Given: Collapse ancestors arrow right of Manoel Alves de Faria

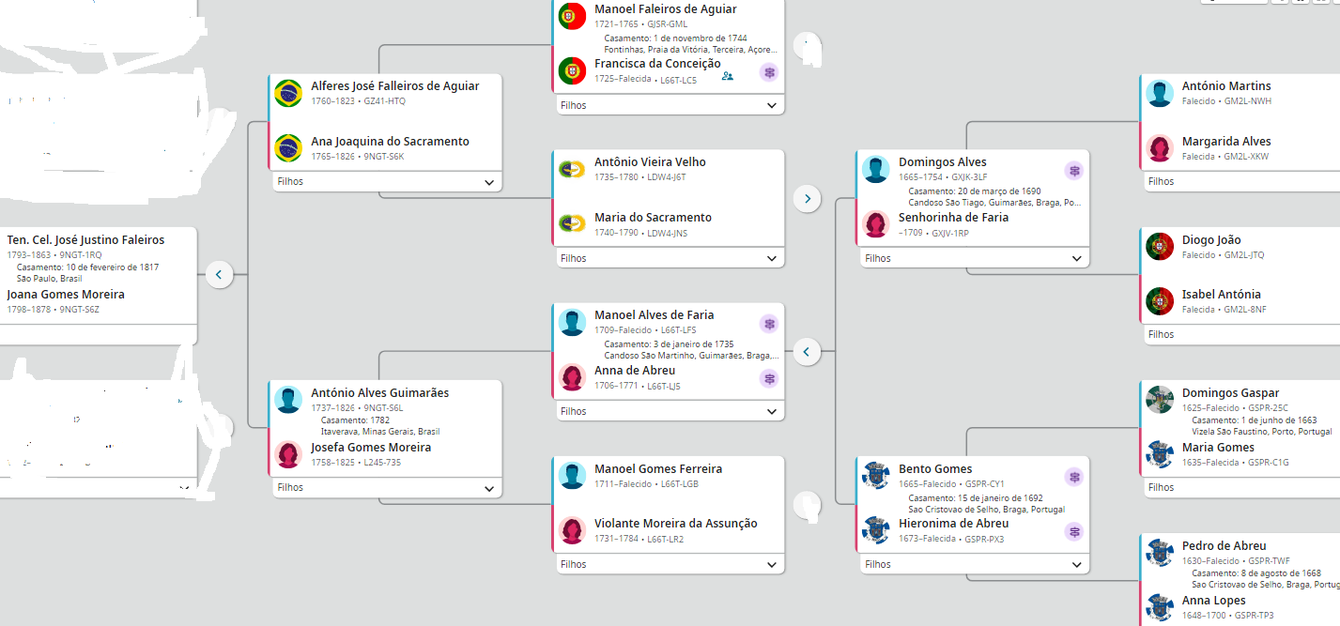Looking at the screenshot, I should point(807,352).
